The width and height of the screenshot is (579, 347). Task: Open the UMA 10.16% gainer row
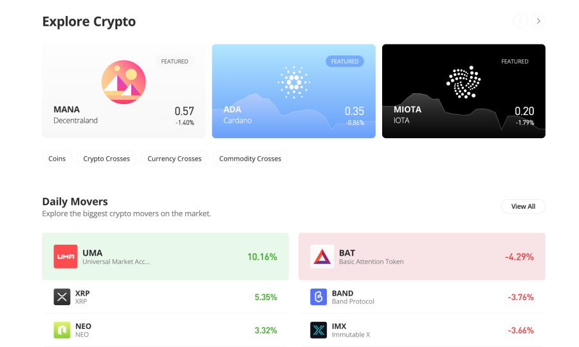[165, 256]
